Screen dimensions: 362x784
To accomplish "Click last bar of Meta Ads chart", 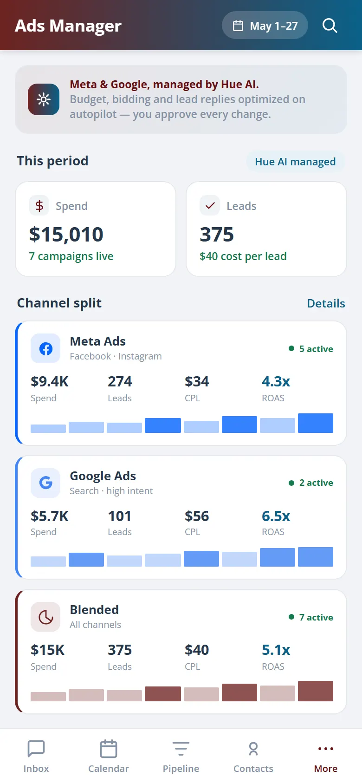I will [x=316, y=423].
